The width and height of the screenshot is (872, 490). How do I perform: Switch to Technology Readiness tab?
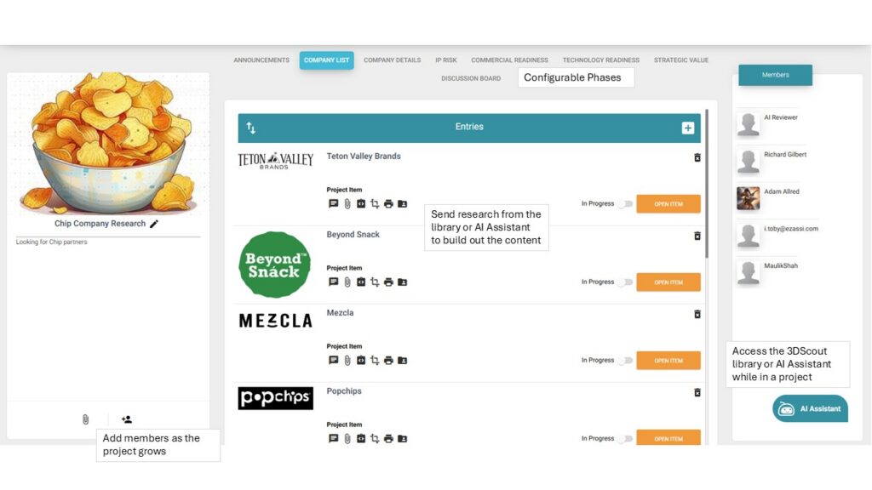tap(600, 60)
